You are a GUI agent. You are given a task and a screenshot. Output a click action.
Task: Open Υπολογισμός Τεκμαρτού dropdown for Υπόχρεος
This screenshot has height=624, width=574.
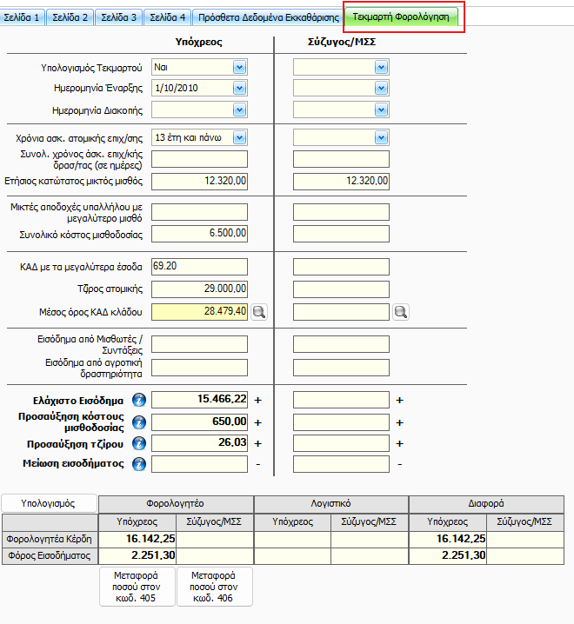240,67
